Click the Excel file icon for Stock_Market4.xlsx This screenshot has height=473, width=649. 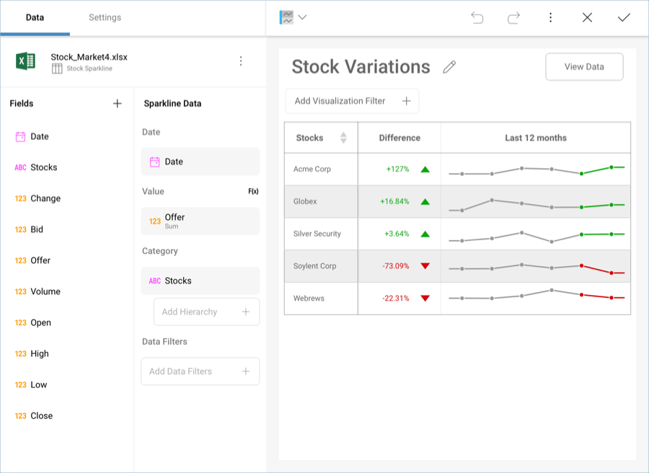coord(26,61)
